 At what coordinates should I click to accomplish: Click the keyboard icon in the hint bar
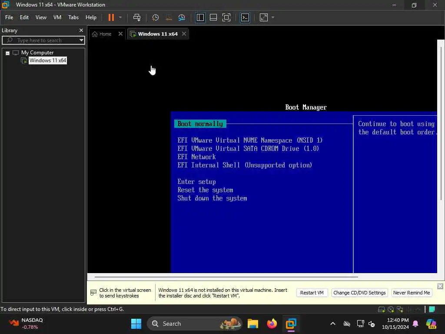click(x=93, y=292)
